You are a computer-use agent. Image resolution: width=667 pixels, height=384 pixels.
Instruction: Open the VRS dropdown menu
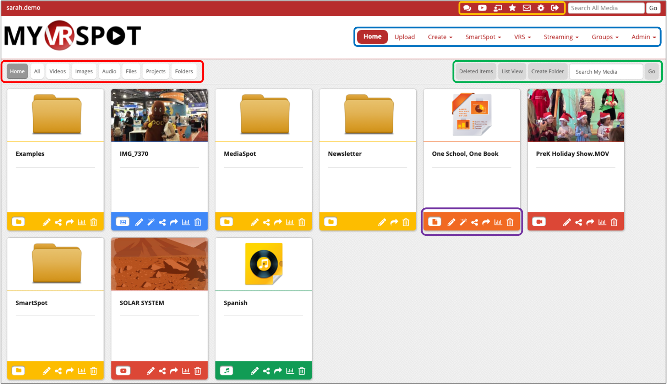[522, 37]
